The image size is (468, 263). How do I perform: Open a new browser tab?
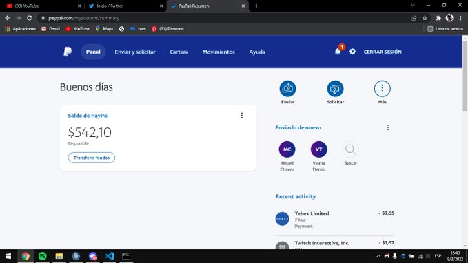(256, 6)
